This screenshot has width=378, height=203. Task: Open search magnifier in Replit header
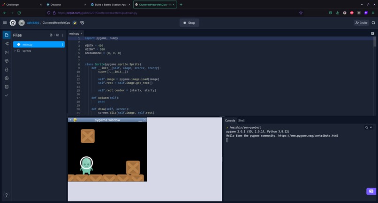tap(373, 23)
